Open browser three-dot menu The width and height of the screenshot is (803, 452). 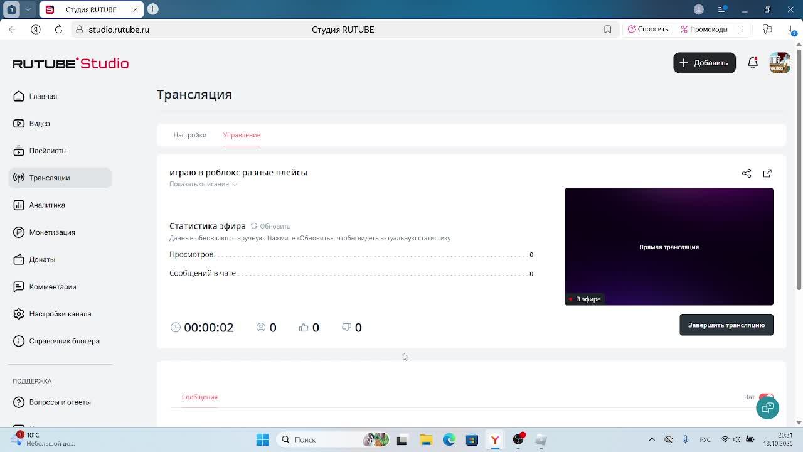(742, 30)
